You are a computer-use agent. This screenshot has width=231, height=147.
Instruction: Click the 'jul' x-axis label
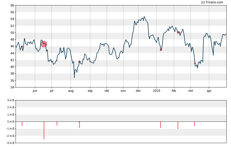coord(52,91)
